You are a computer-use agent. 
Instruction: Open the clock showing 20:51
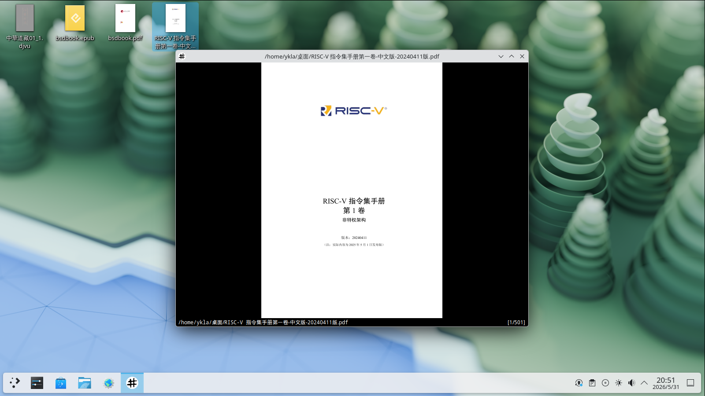tap(666, 383)
